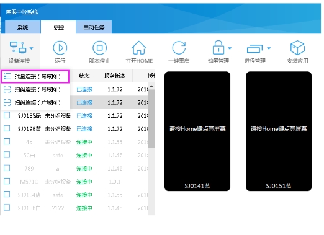Check the SJ0185绿 row checkbox
The width and height of the screenshot is (324, 235).
click(x=7, y=115)
